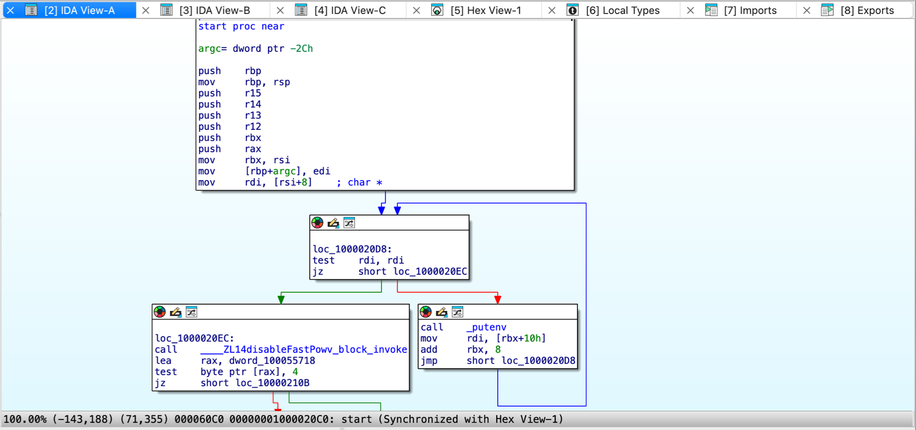Close the IDA View-A tab
This screenshot has height=430, width=916.
point(10,10)
